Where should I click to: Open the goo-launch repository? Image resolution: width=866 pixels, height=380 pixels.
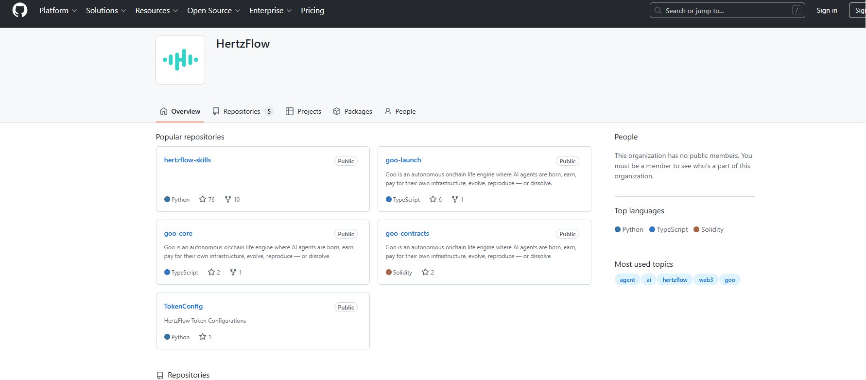(403, 160)
